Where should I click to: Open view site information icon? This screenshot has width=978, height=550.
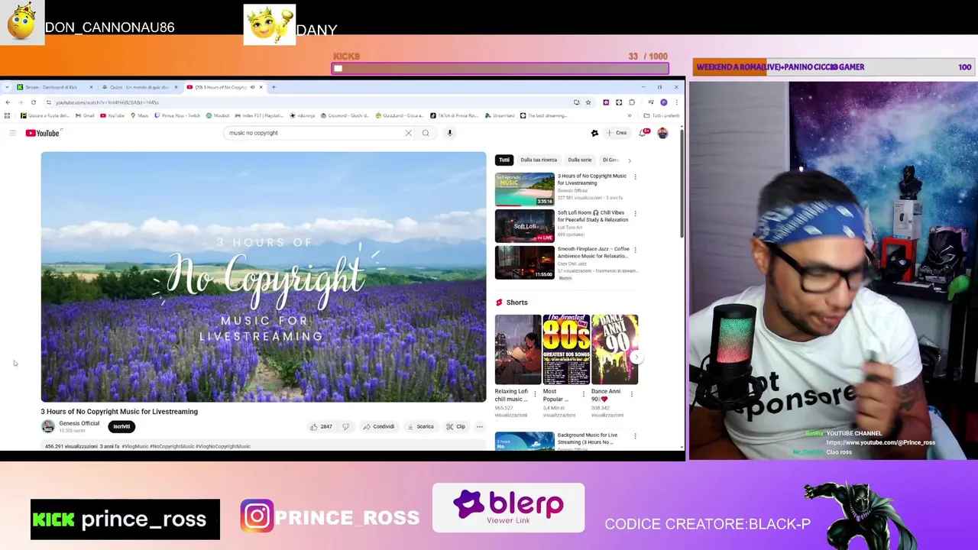[48, 102]
